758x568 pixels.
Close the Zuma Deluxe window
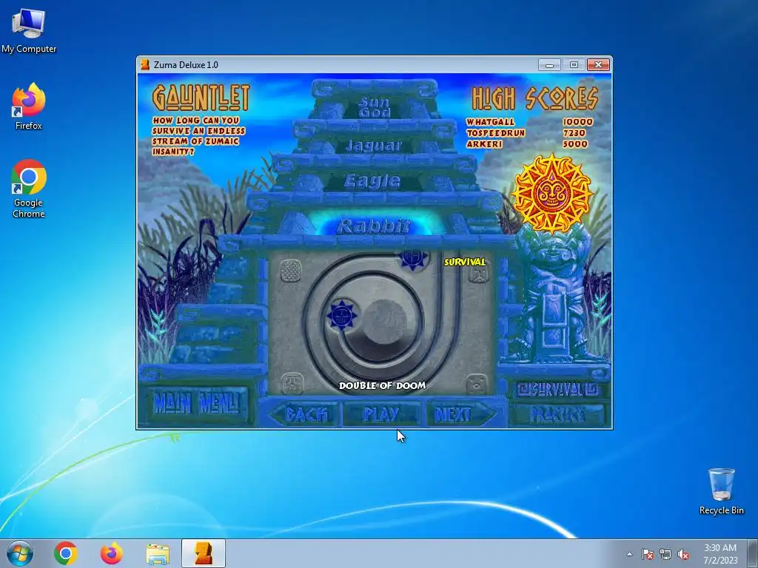tap(598, 65)
